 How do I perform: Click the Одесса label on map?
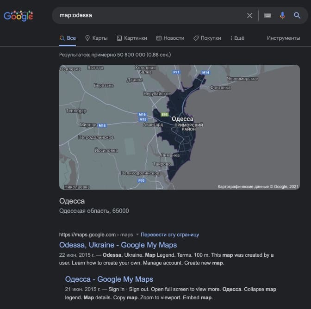(x=182, y=119)
